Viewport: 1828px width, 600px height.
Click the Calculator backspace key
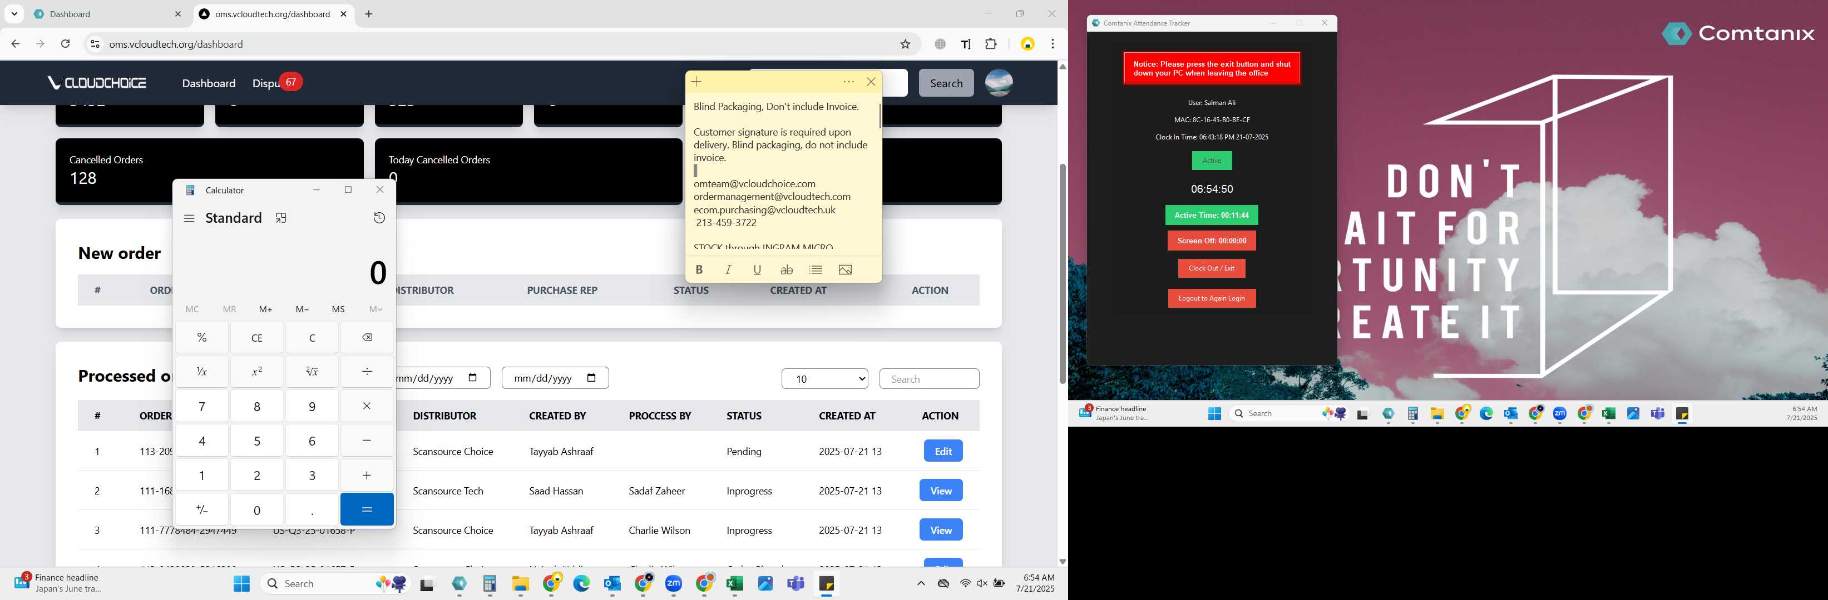click(x=367, y=337)
